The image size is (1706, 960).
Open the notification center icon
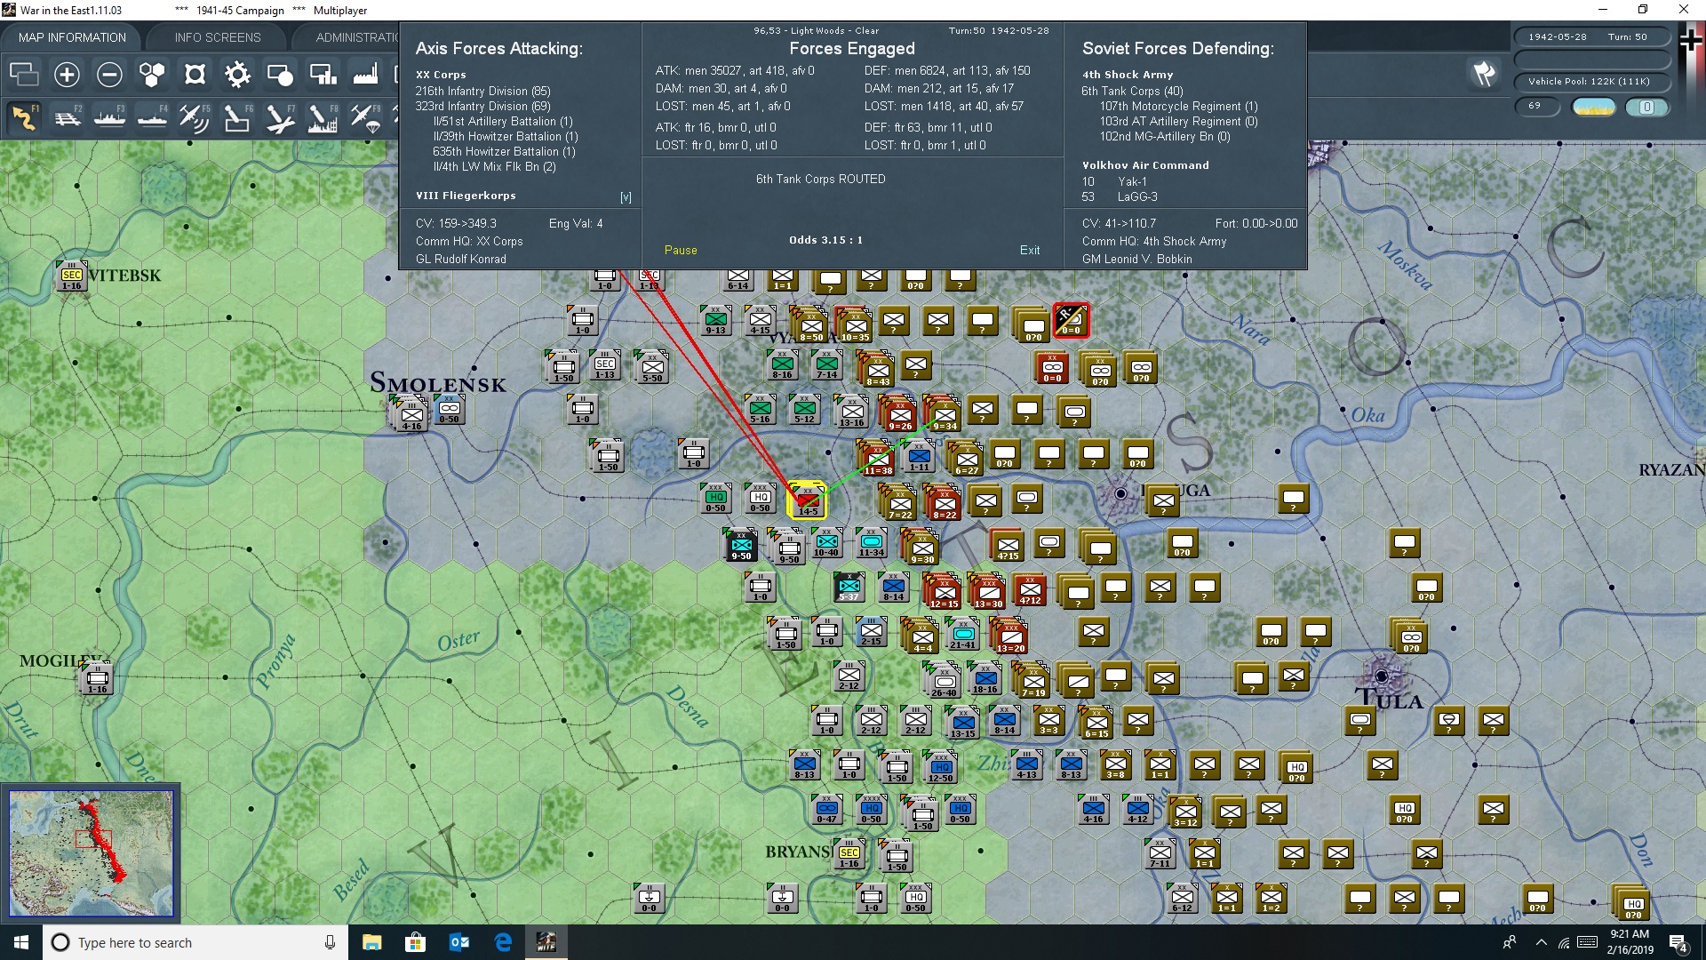coord(1678,943)
